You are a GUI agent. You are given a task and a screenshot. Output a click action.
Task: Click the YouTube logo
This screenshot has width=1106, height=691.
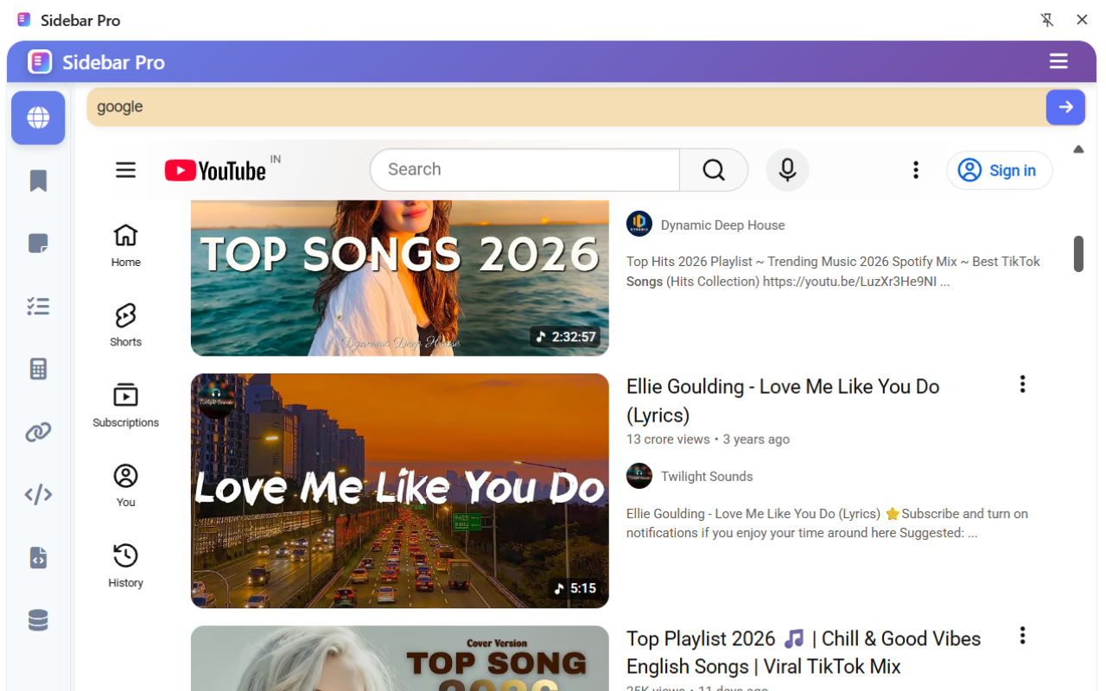216,170
